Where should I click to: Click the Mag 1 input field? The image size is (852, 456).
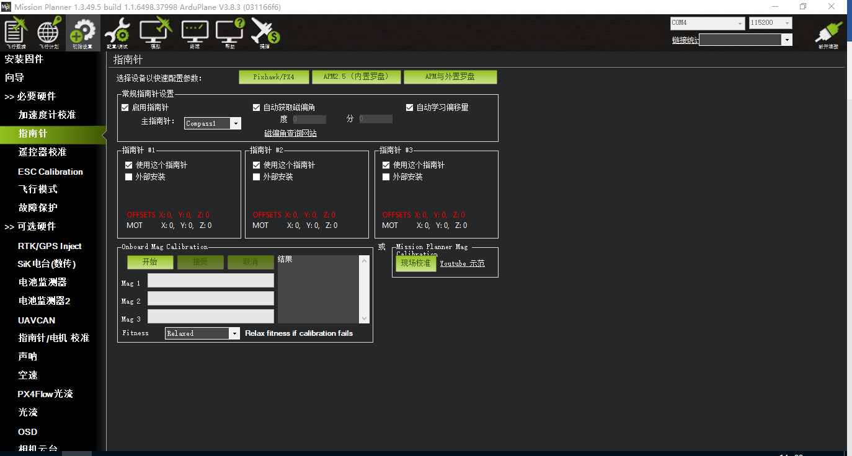tap(211, 281)
